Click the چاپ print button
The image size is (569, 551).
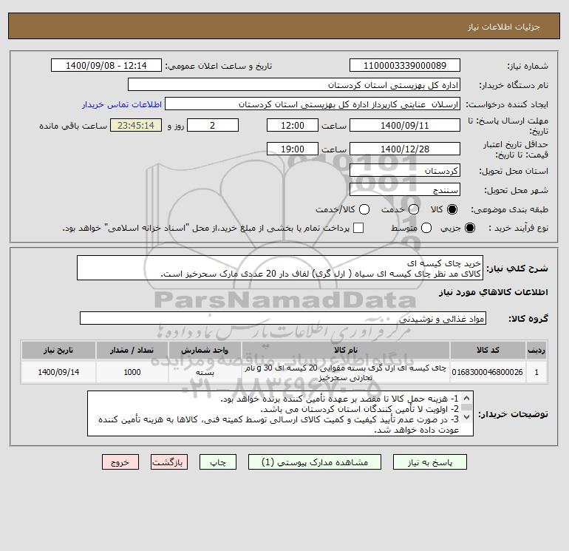coord(218,462)
